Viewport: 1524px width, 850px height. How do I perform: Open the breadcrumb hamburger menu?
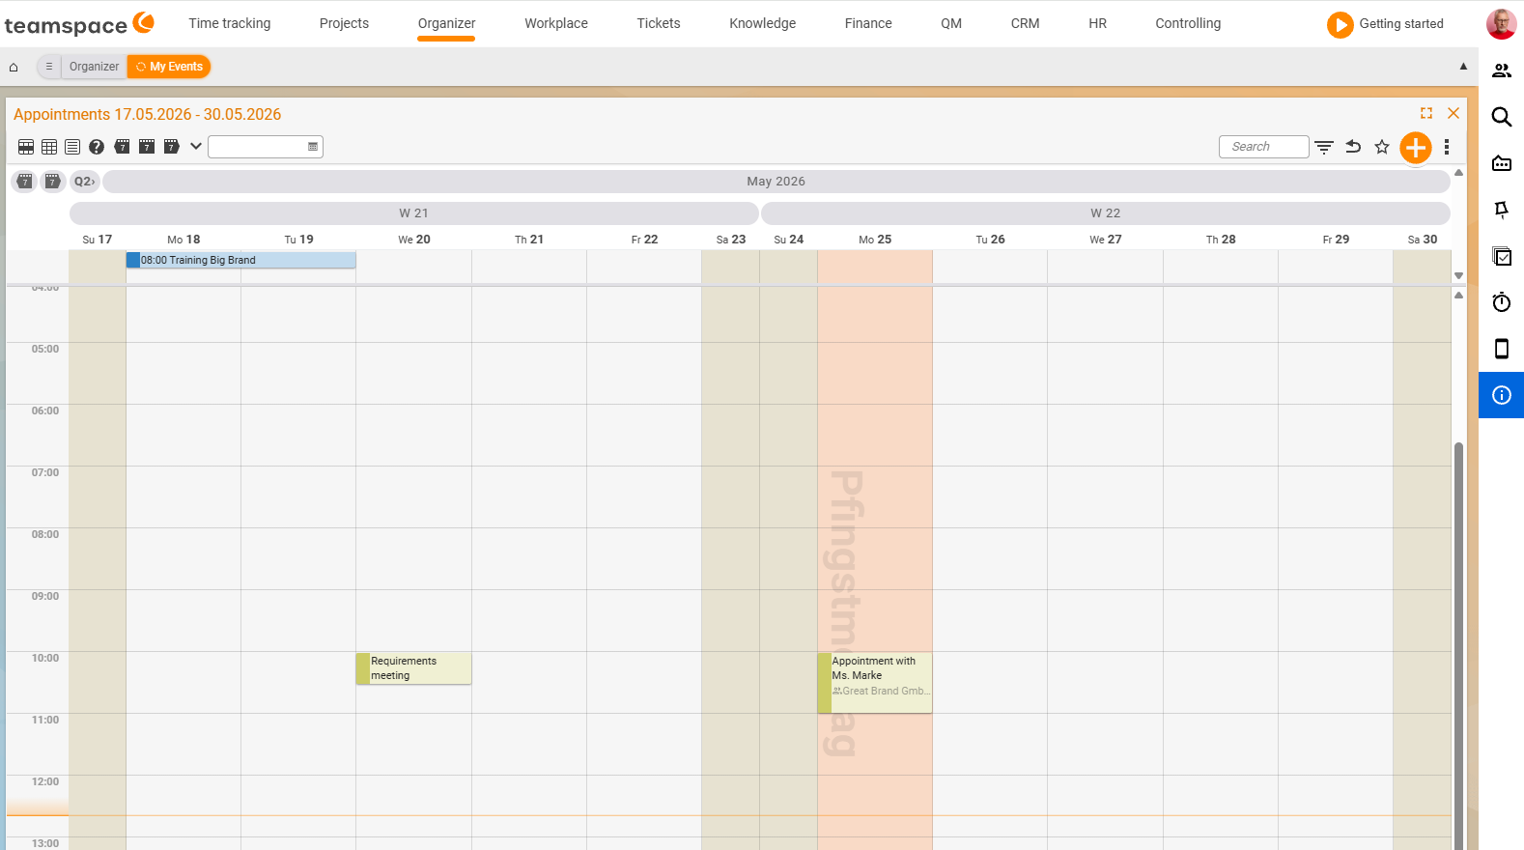click(x=49, y=67)
